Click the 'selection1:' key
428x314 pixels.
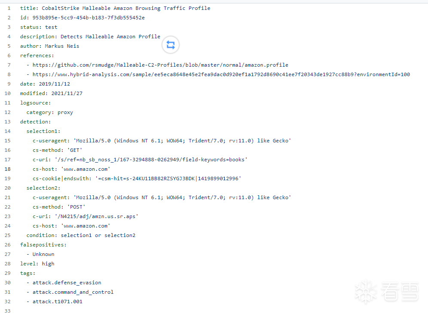tap(43, 131)
